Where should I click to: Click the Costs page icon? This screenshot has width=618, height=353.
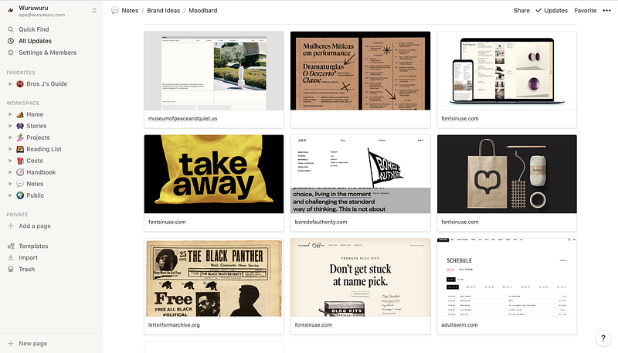pyautogui.click(x=20, y=161)
